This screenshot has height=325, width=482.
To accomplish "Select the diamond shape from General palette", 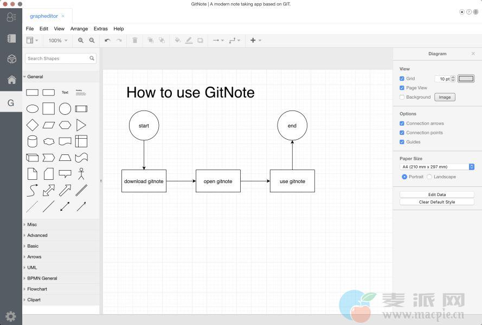I will point(33,125).
